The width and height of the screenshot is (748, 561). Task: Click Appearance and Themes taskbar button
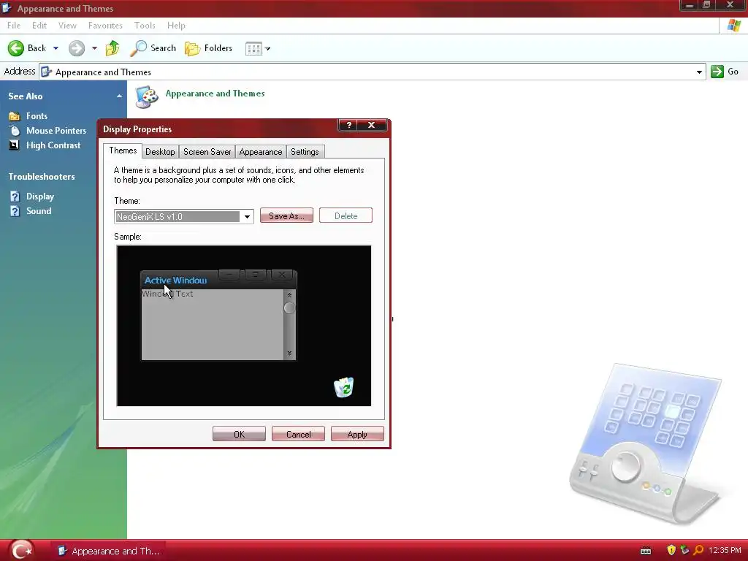click(x=108, y=551)
